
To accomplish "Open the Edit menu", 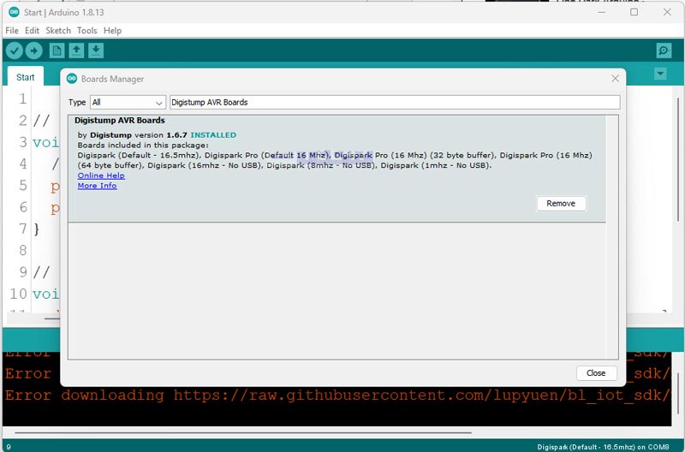I will (x=32, y=31).
